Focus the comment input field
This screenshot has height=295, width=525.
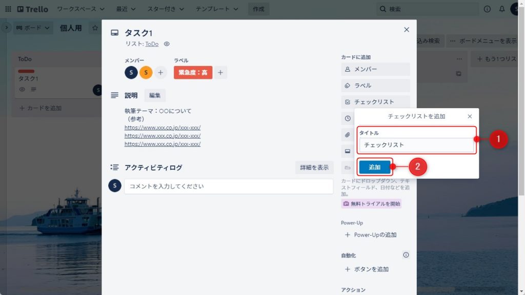[229, 186]
